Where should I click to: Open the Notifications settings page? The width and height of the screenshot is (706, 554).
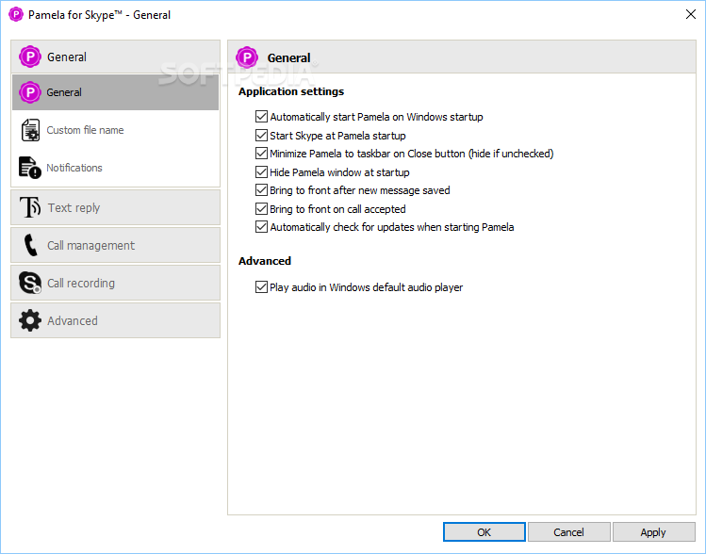(115, 168)
